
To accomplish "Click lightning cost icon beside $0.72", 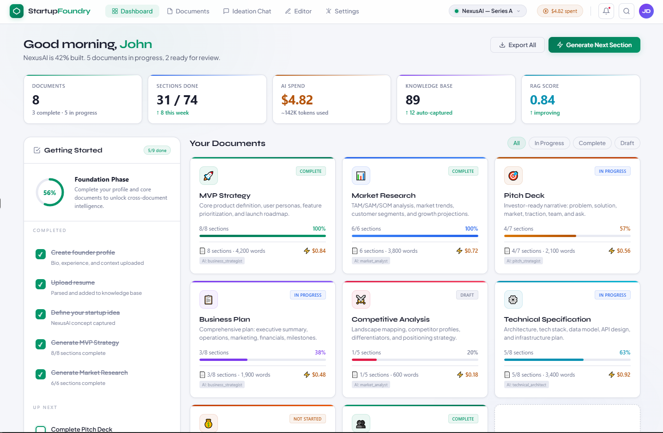I will pos(459,251).
